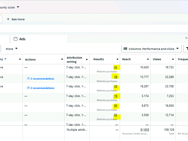Open the Results column header dropdown
This screenshot has height=141, width=188.
(118, 59)
